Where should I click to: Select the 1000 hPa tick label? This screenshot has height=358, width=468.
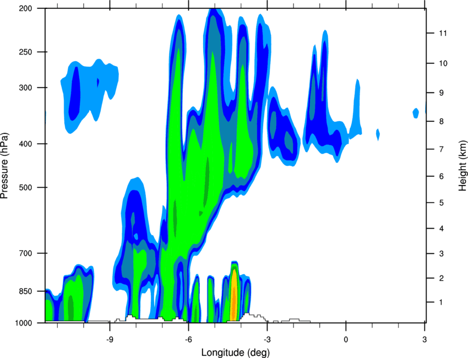pos(23,323)
